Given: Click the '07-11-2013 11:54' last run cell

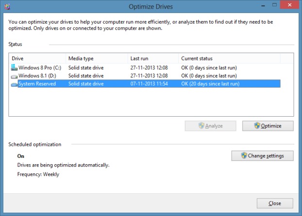Looking at the screenshot, I should 149,84.
